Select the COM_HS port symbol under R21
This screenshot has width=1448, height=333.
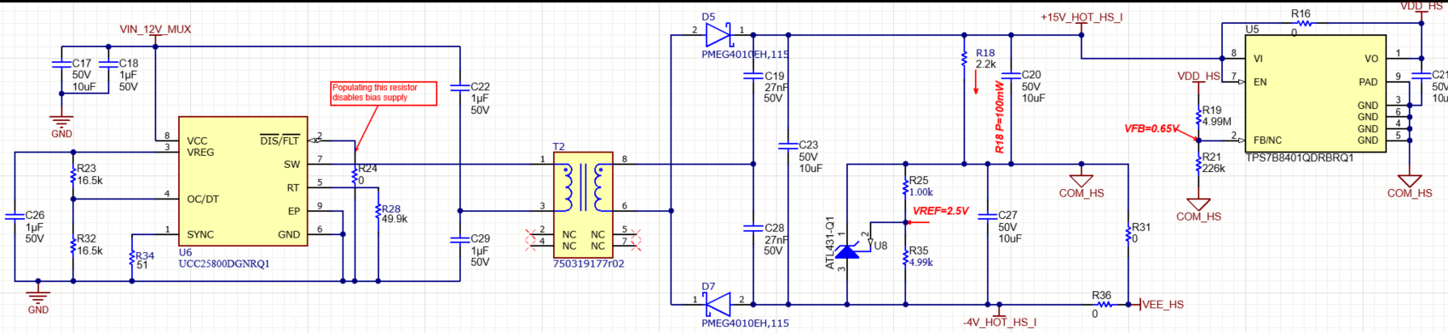(x=1198, y=204)
